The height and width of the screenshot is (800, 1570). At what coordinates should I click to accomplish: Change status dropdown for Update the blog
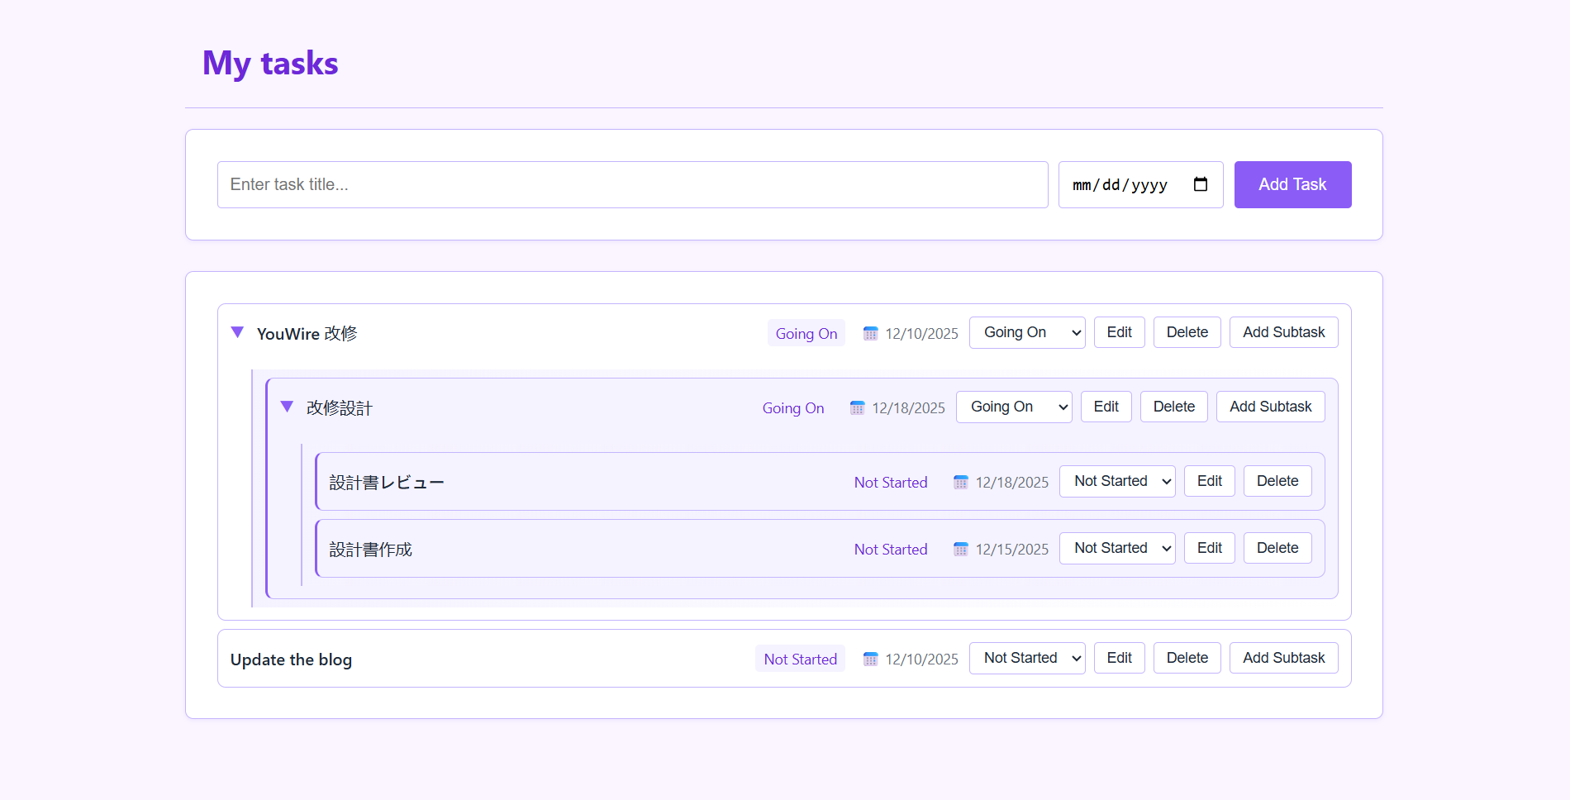click(x=1026, y=658)
